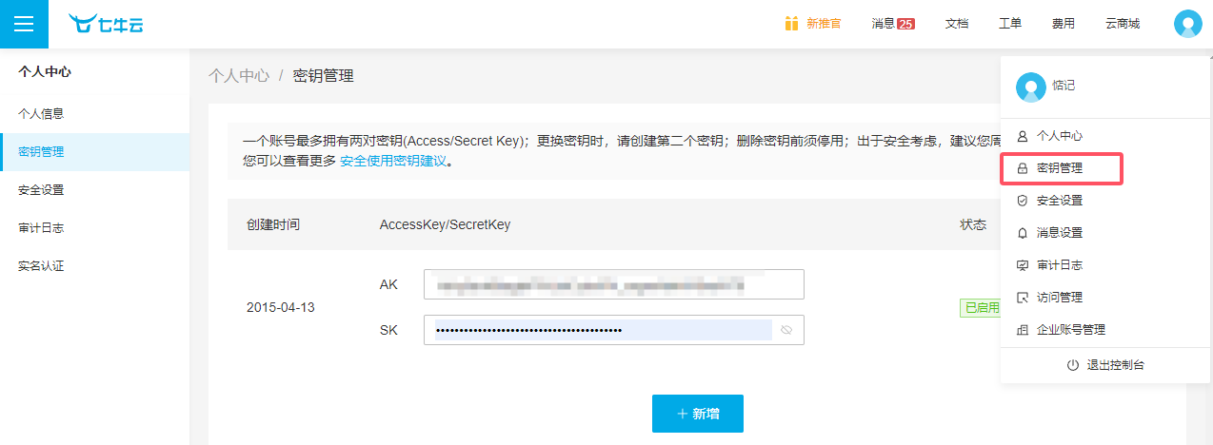Click 个人中心 breadcrumb link
1213x445 pixels.
(x=239, y=76)
